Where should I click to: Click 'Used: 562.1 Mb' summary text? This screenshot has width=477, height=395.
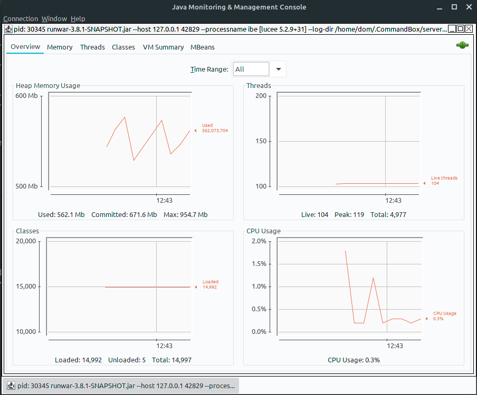(x=61, y=215)
